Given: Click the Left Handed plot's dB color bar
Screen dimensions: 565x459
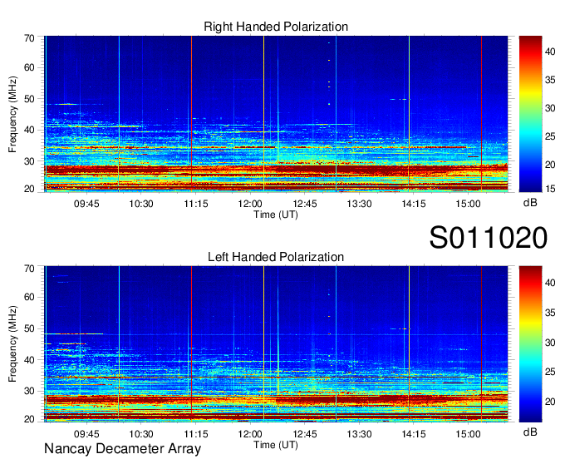Looking at the screenshot, I should click(x=530, y=344).
